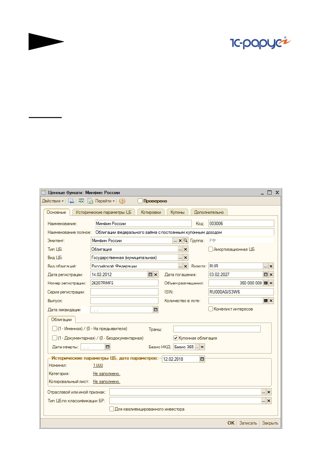Click the ISIN field
The width and height of the screenshot is (331, 468).
click(241, 292)
